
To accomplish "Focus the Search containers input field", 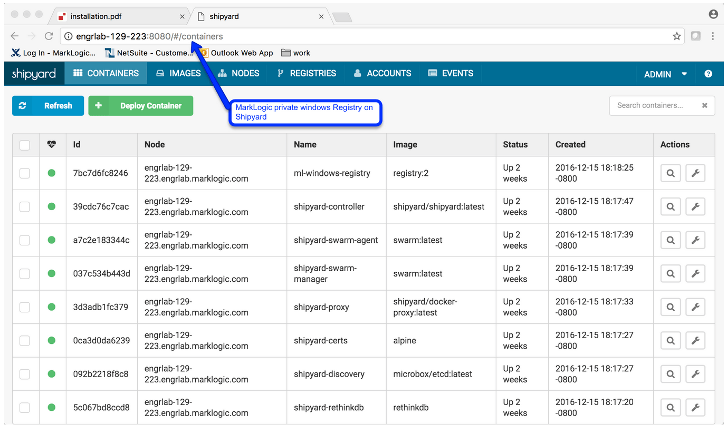I will (654, 105).
